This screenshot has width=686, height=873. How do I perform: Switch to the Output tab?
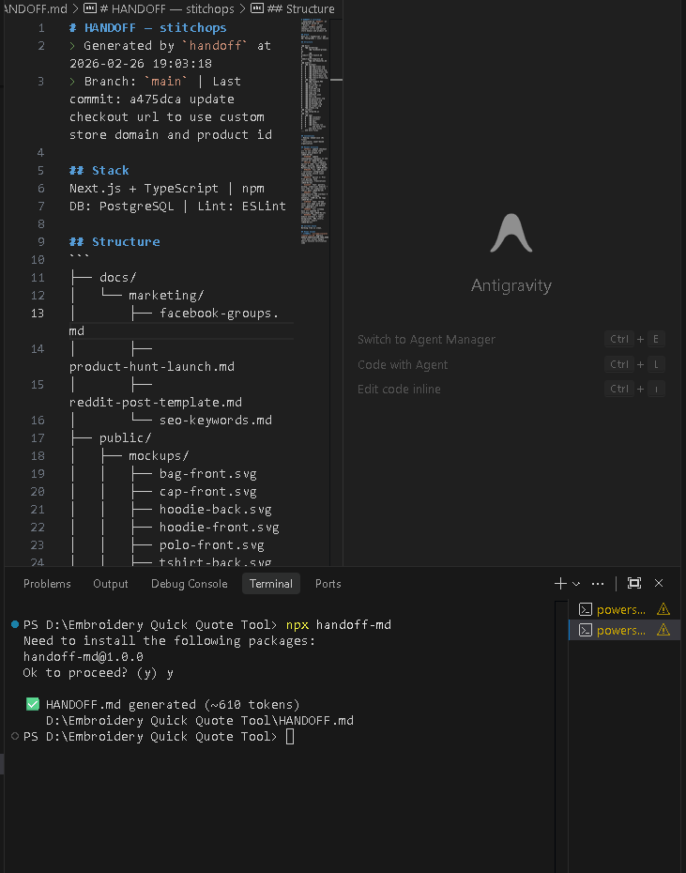pyautogui.click(x=110, y=584)
